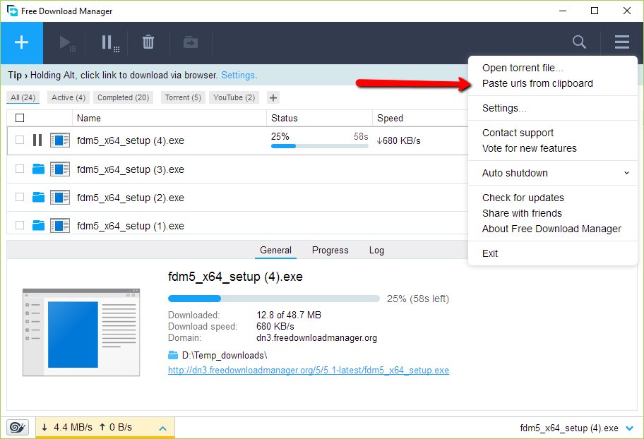Image resolution: width=644 pixels, height=439 pixels.
Task: Click the 25% progress bar in the list row
Action: (320, 146)
